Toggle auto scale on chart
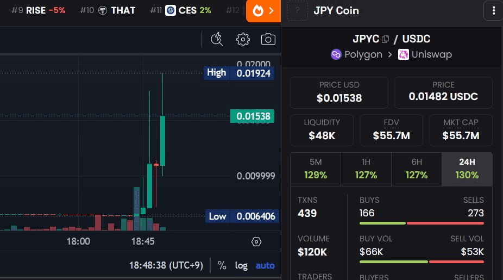This screenshot has height=280, width=503. [265, 265]
